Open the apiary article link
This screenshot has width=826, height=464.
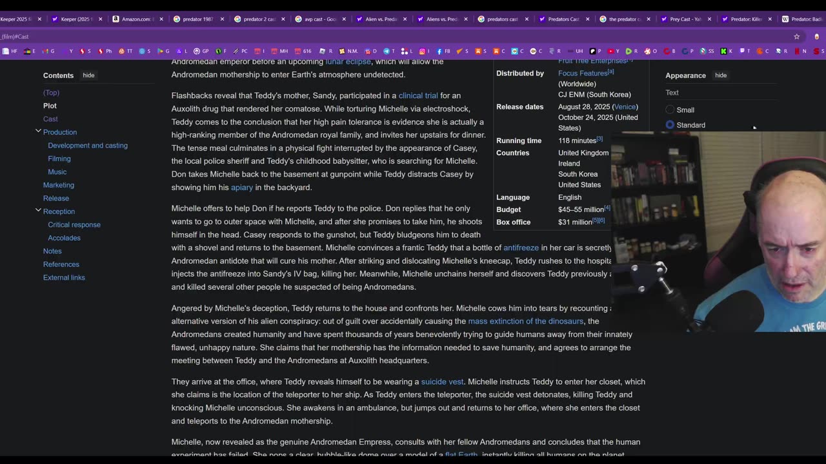pyautogui.click(x=242, y=188)
